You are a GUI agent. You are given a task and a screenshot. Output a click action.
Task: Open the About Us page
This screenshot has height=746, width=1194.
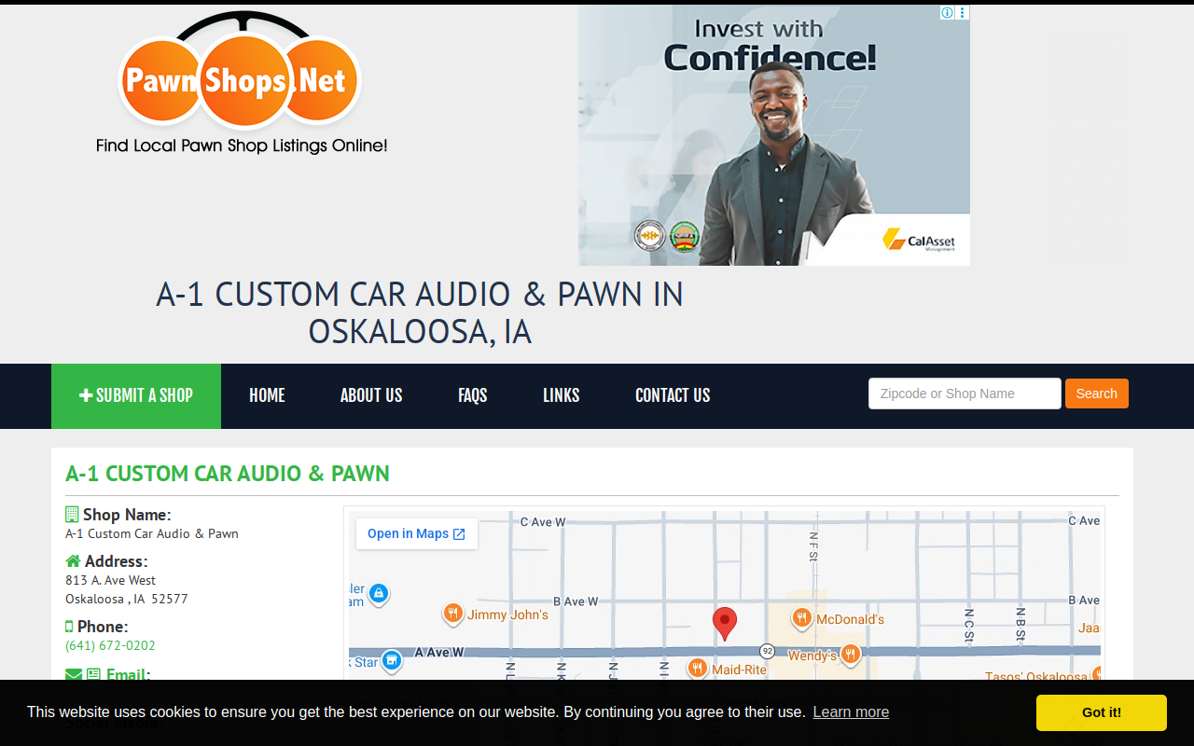(x=371, y=396)
